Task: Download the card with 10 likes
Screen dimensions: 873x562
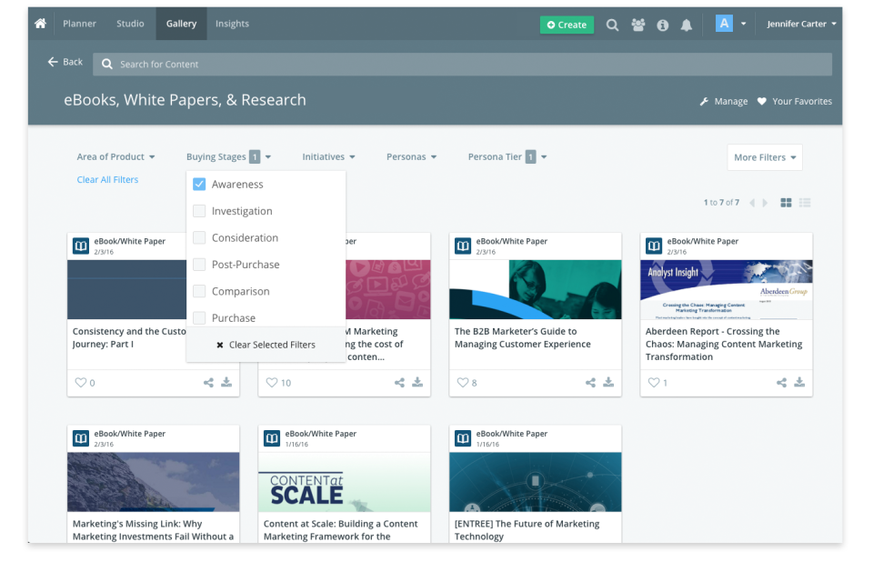Action: [x=417, y=382]
